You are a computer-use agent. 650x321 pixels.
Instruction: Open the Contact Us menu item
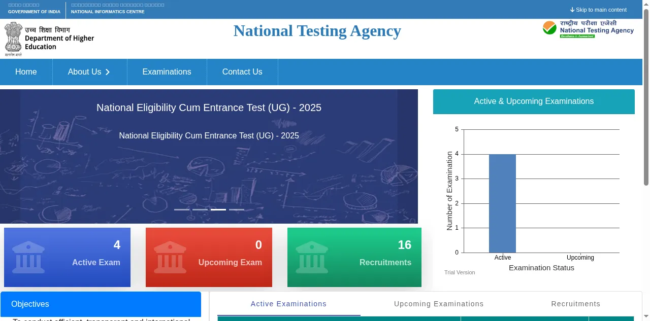pyautogui.click(x=242, y=72)
